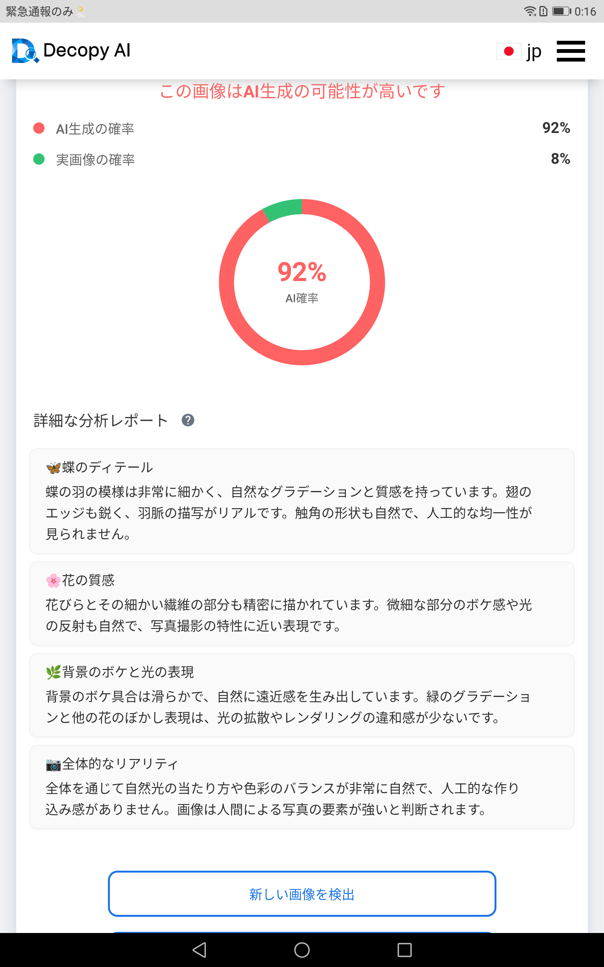
Task: Click the butterfly emoji icon
Action: click(53, 468)
